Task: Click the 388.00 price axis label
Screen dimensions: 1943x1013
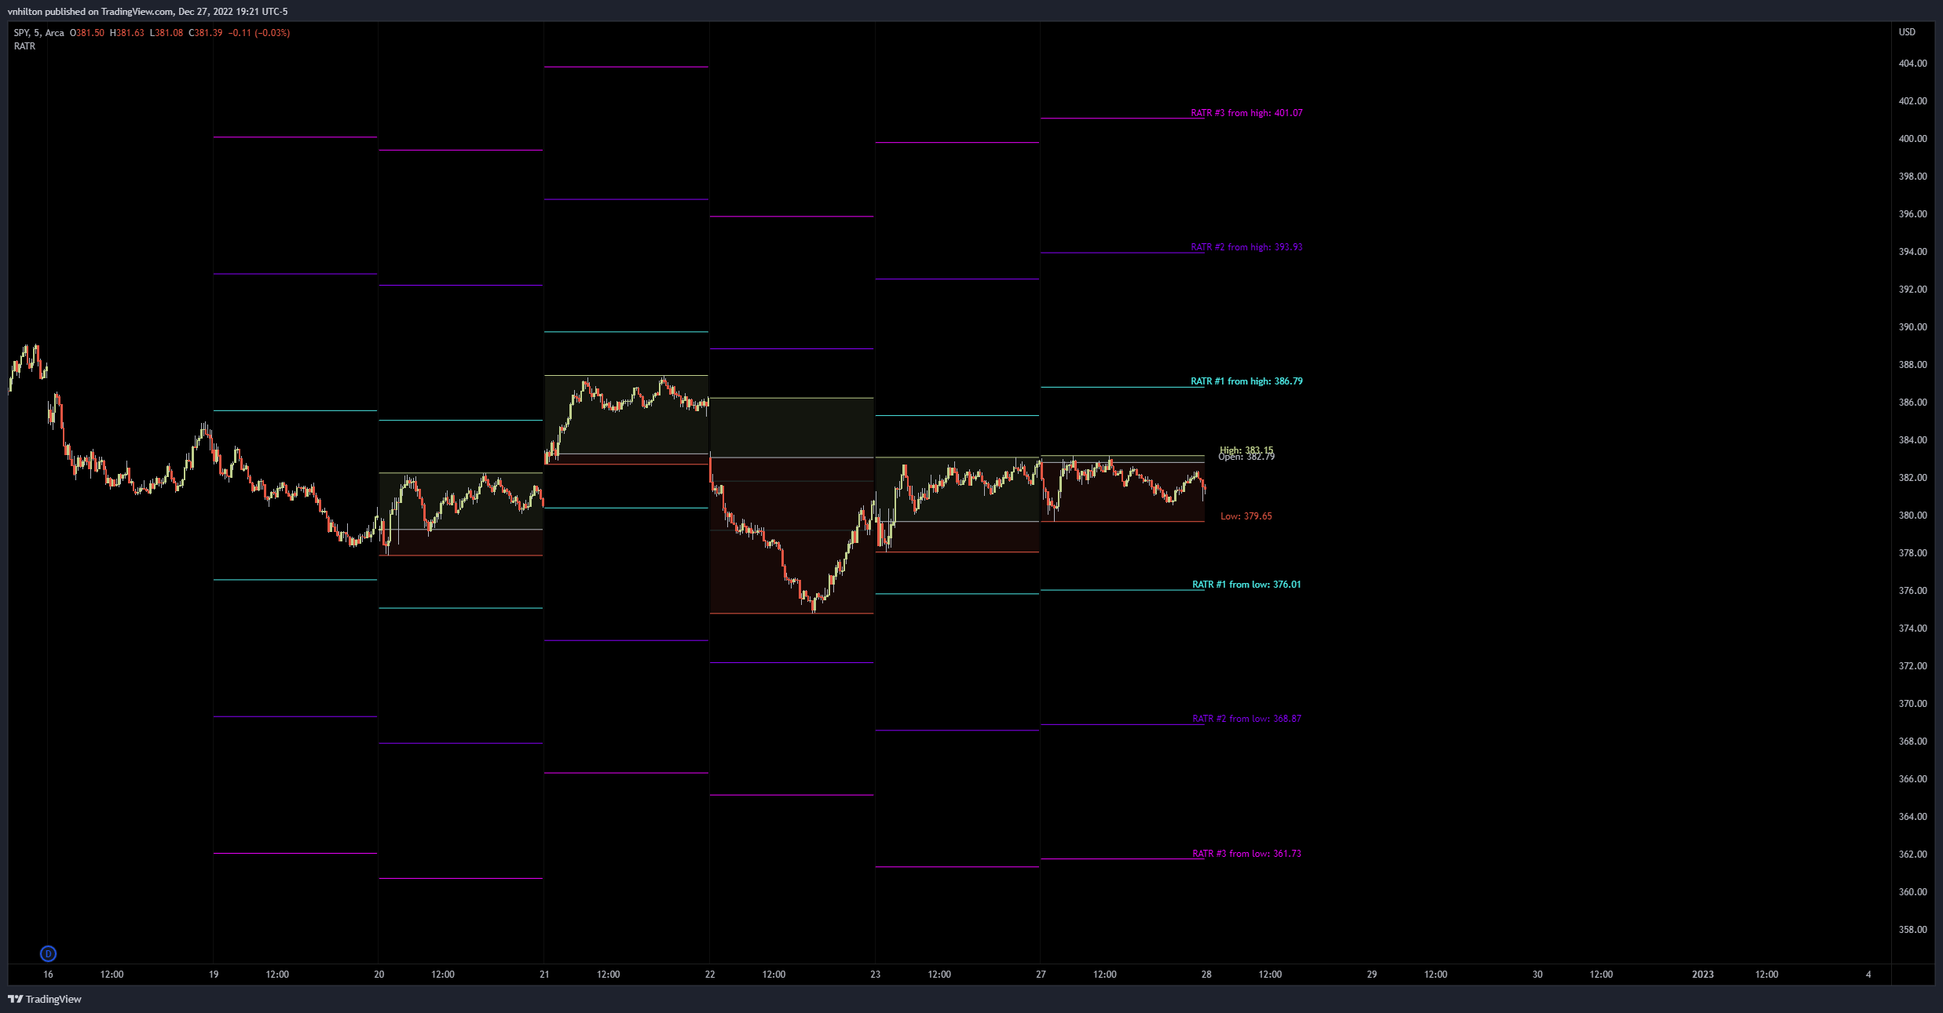Action: [x=1912, y=365]
